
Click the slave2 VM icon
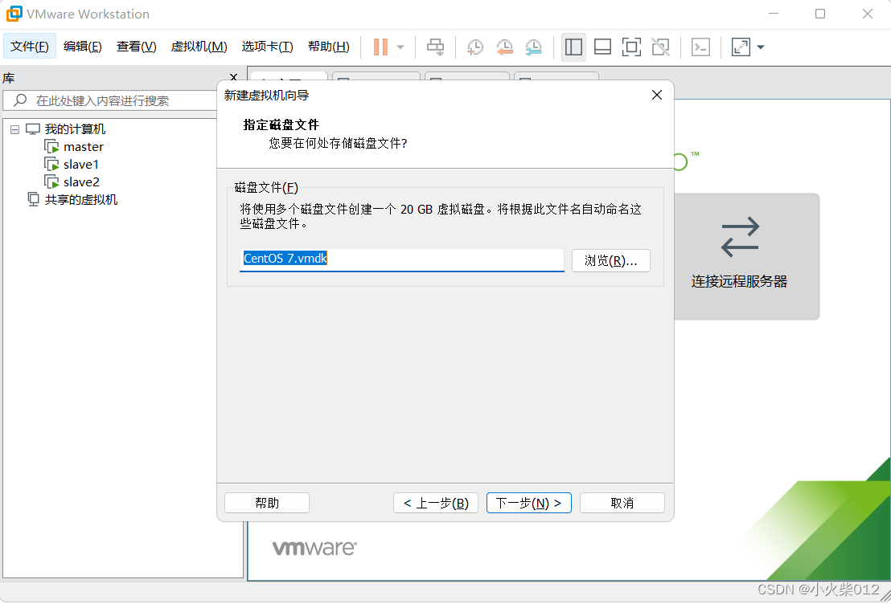[51, 182]
